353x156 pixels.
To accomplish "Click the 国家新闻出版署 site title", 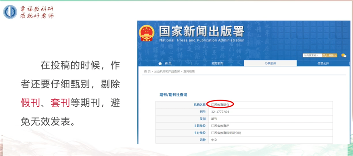I will (201, 32).
